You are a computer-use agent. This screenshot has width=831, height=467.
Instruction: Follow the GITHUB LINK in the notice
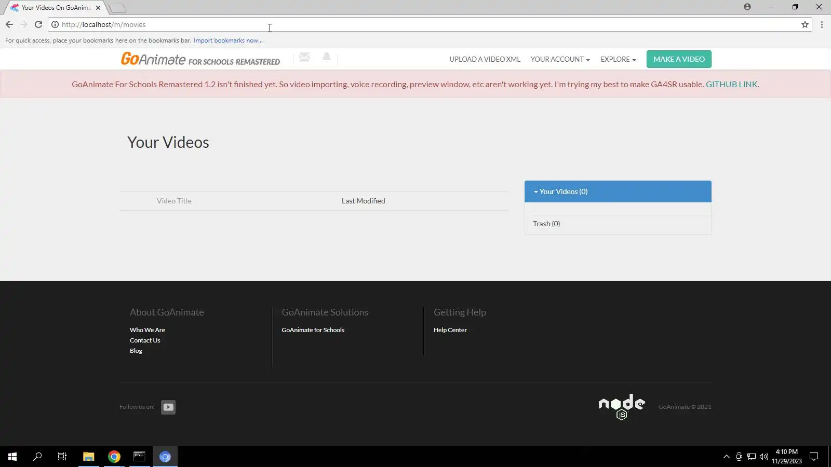[x=731, y=84]
